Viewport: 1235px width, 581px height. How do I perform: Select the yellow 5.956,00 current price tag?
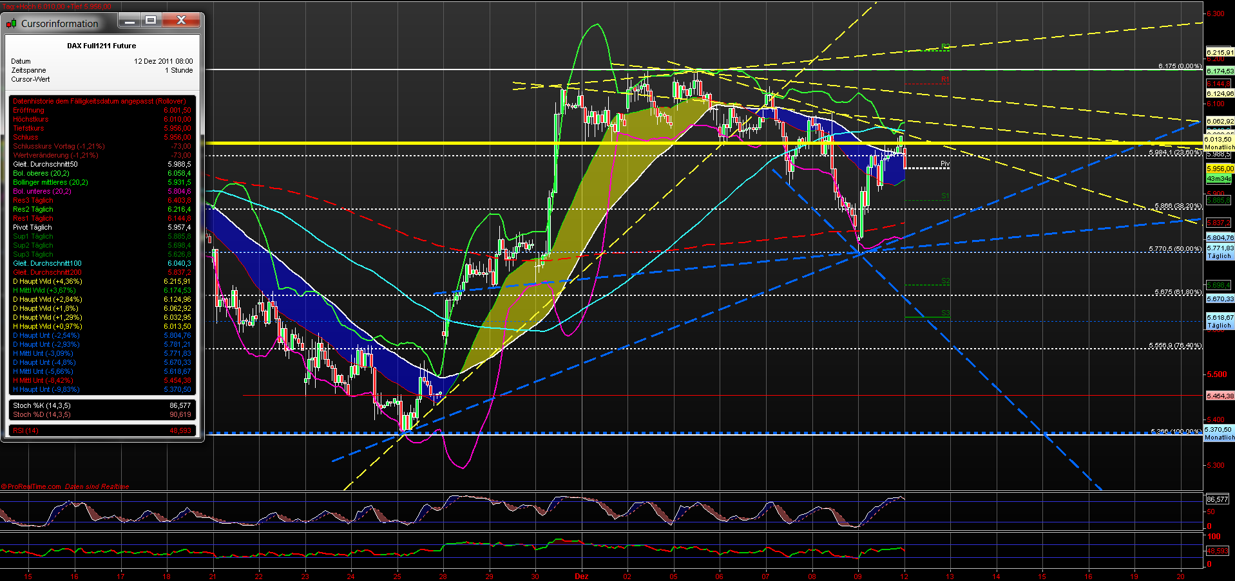pyautogui.click(x=1219, y=168)
